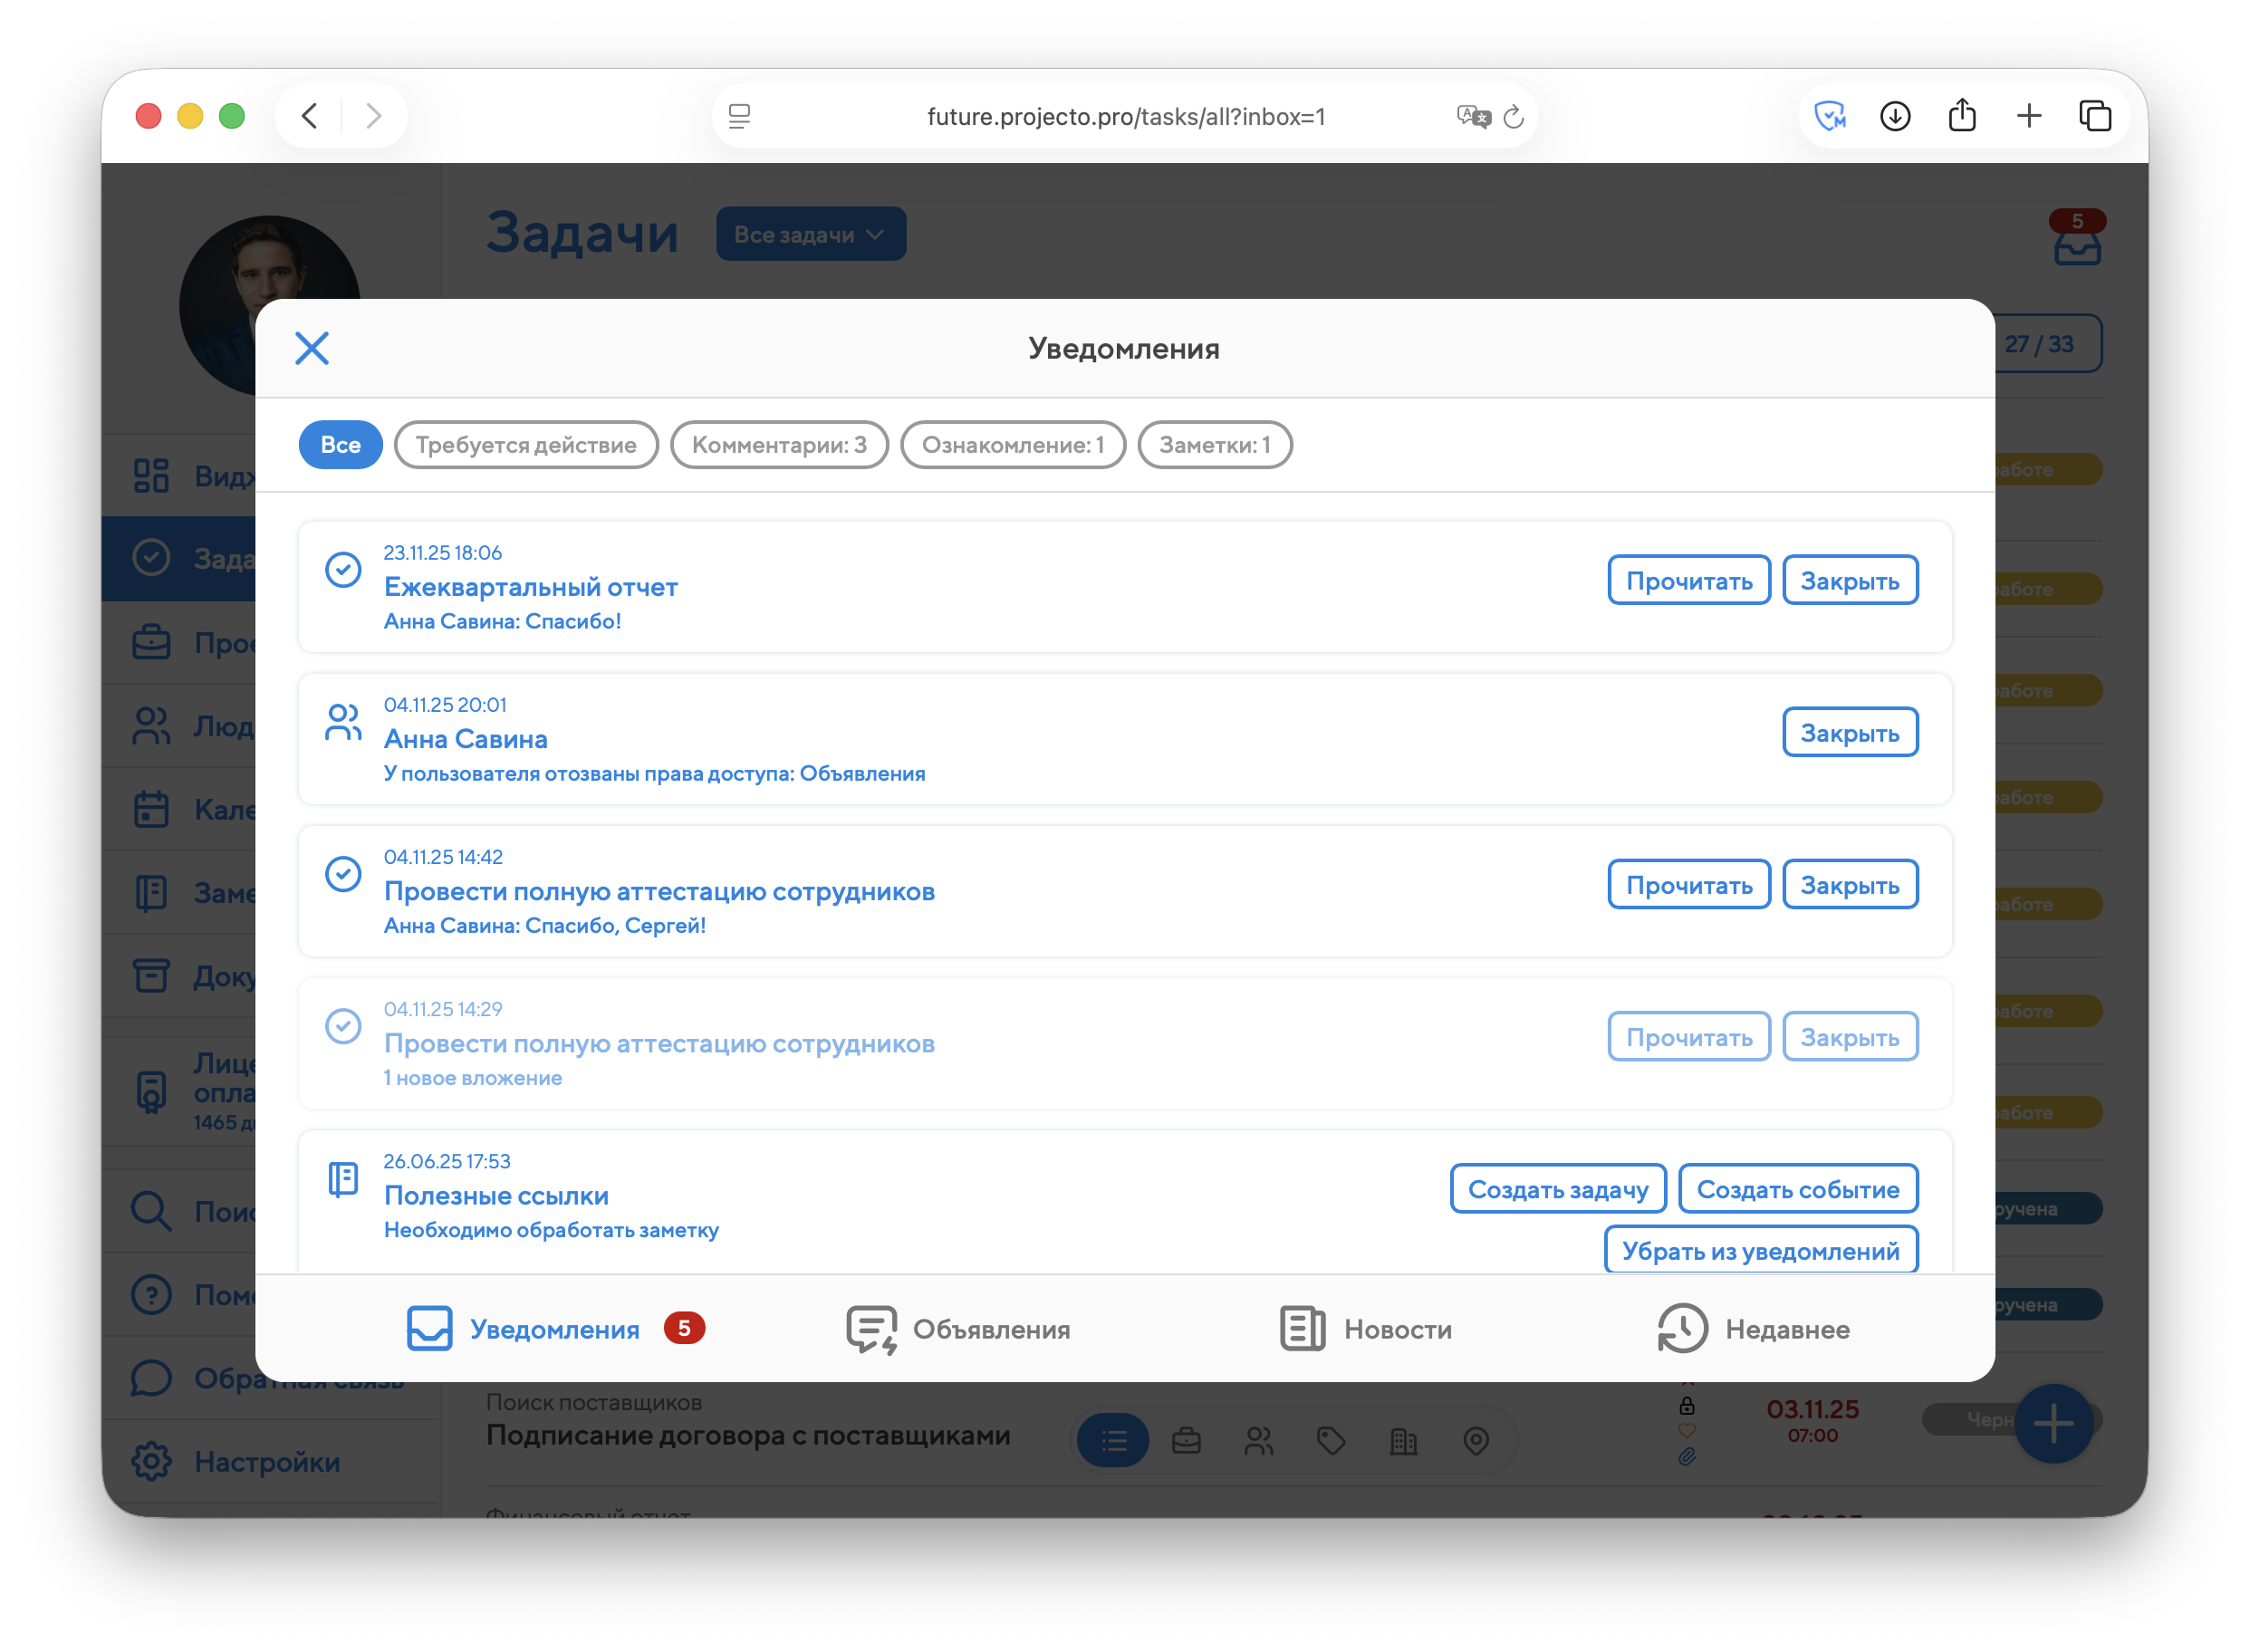Click the Safari share icon
The width and height of the screenshot is (2250, 1652).
click(1962, 116)
